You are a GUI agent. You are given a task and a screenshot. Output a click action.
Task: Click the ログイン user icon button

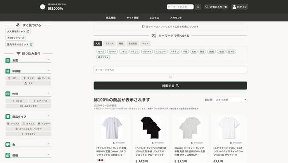click(x=240, y=7)
